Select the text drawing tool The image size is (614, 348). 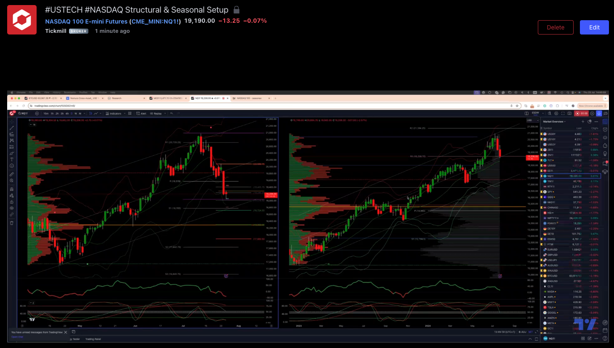tap(11, 159)
